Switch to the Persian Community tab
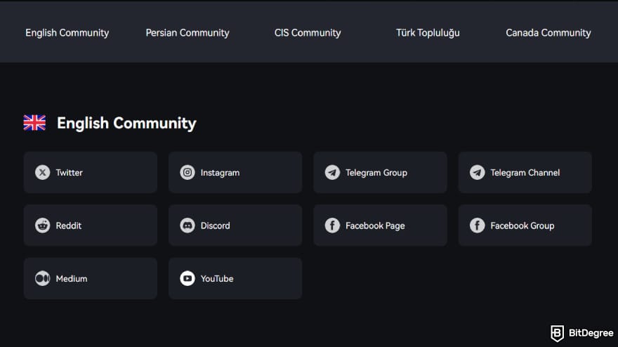 click(188, 33)
